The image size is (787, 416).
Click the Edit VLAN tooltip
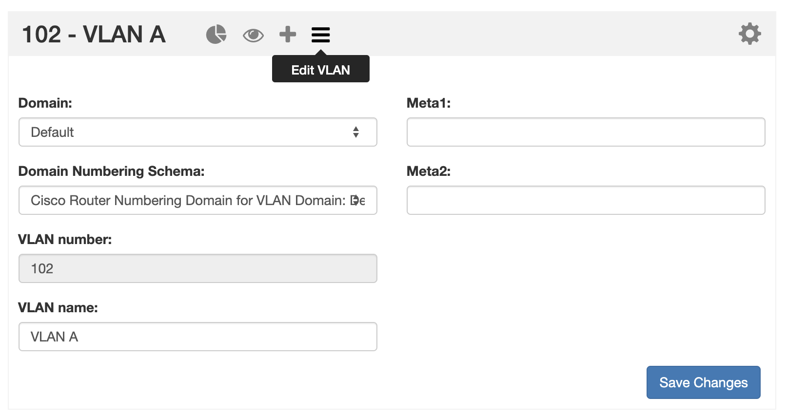[x=320, y=70]
